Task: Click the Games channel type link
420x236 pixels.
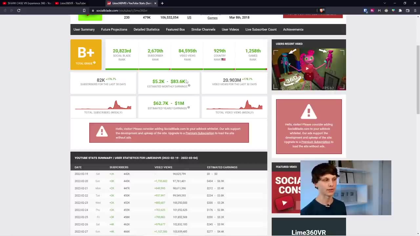Action: [212, 18]
